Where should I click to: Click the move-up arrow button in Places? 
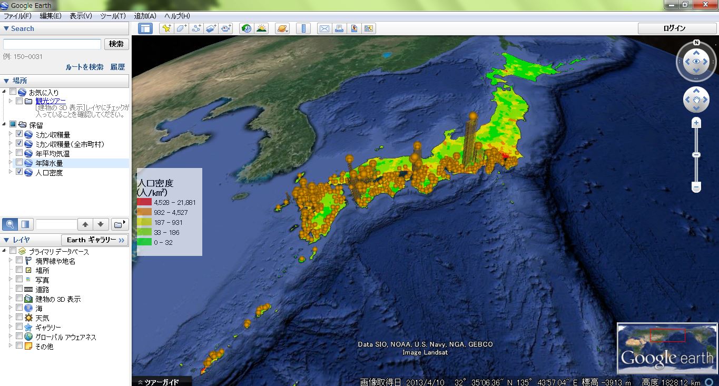pyautogui.click(x=85, y=224)
